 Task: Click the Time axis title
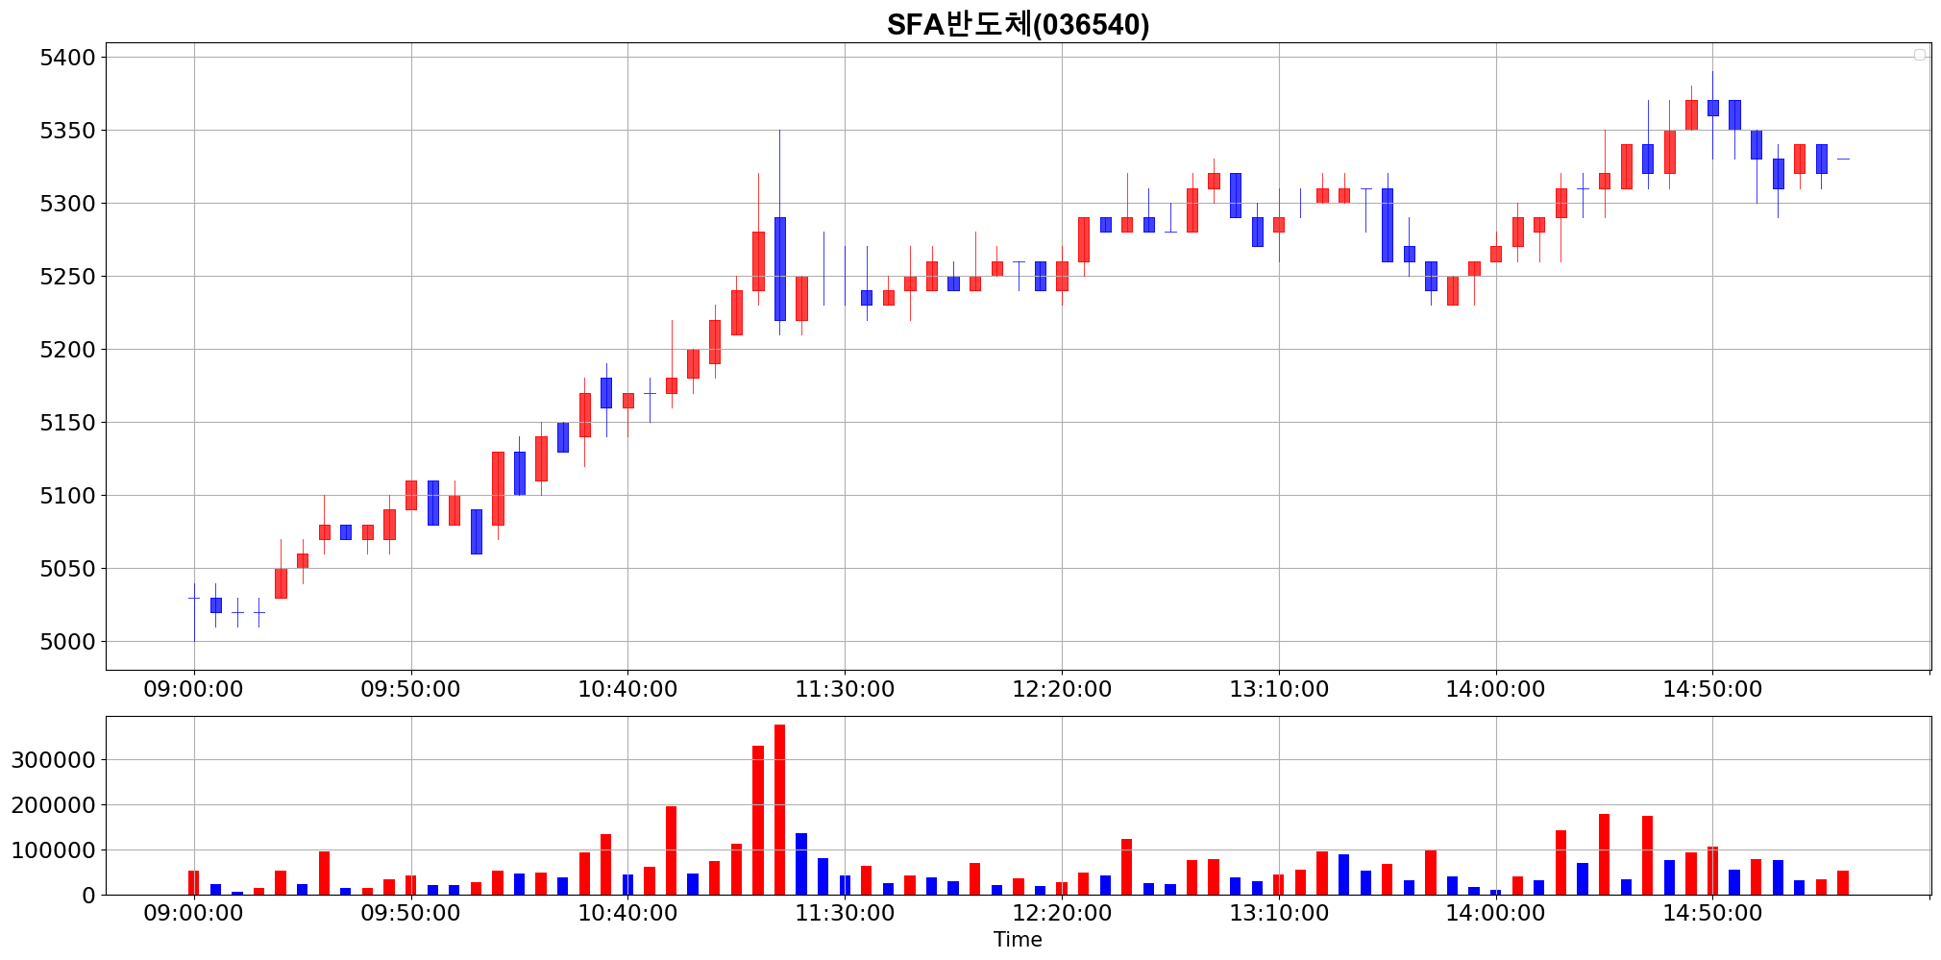[x=1018, y=940]
